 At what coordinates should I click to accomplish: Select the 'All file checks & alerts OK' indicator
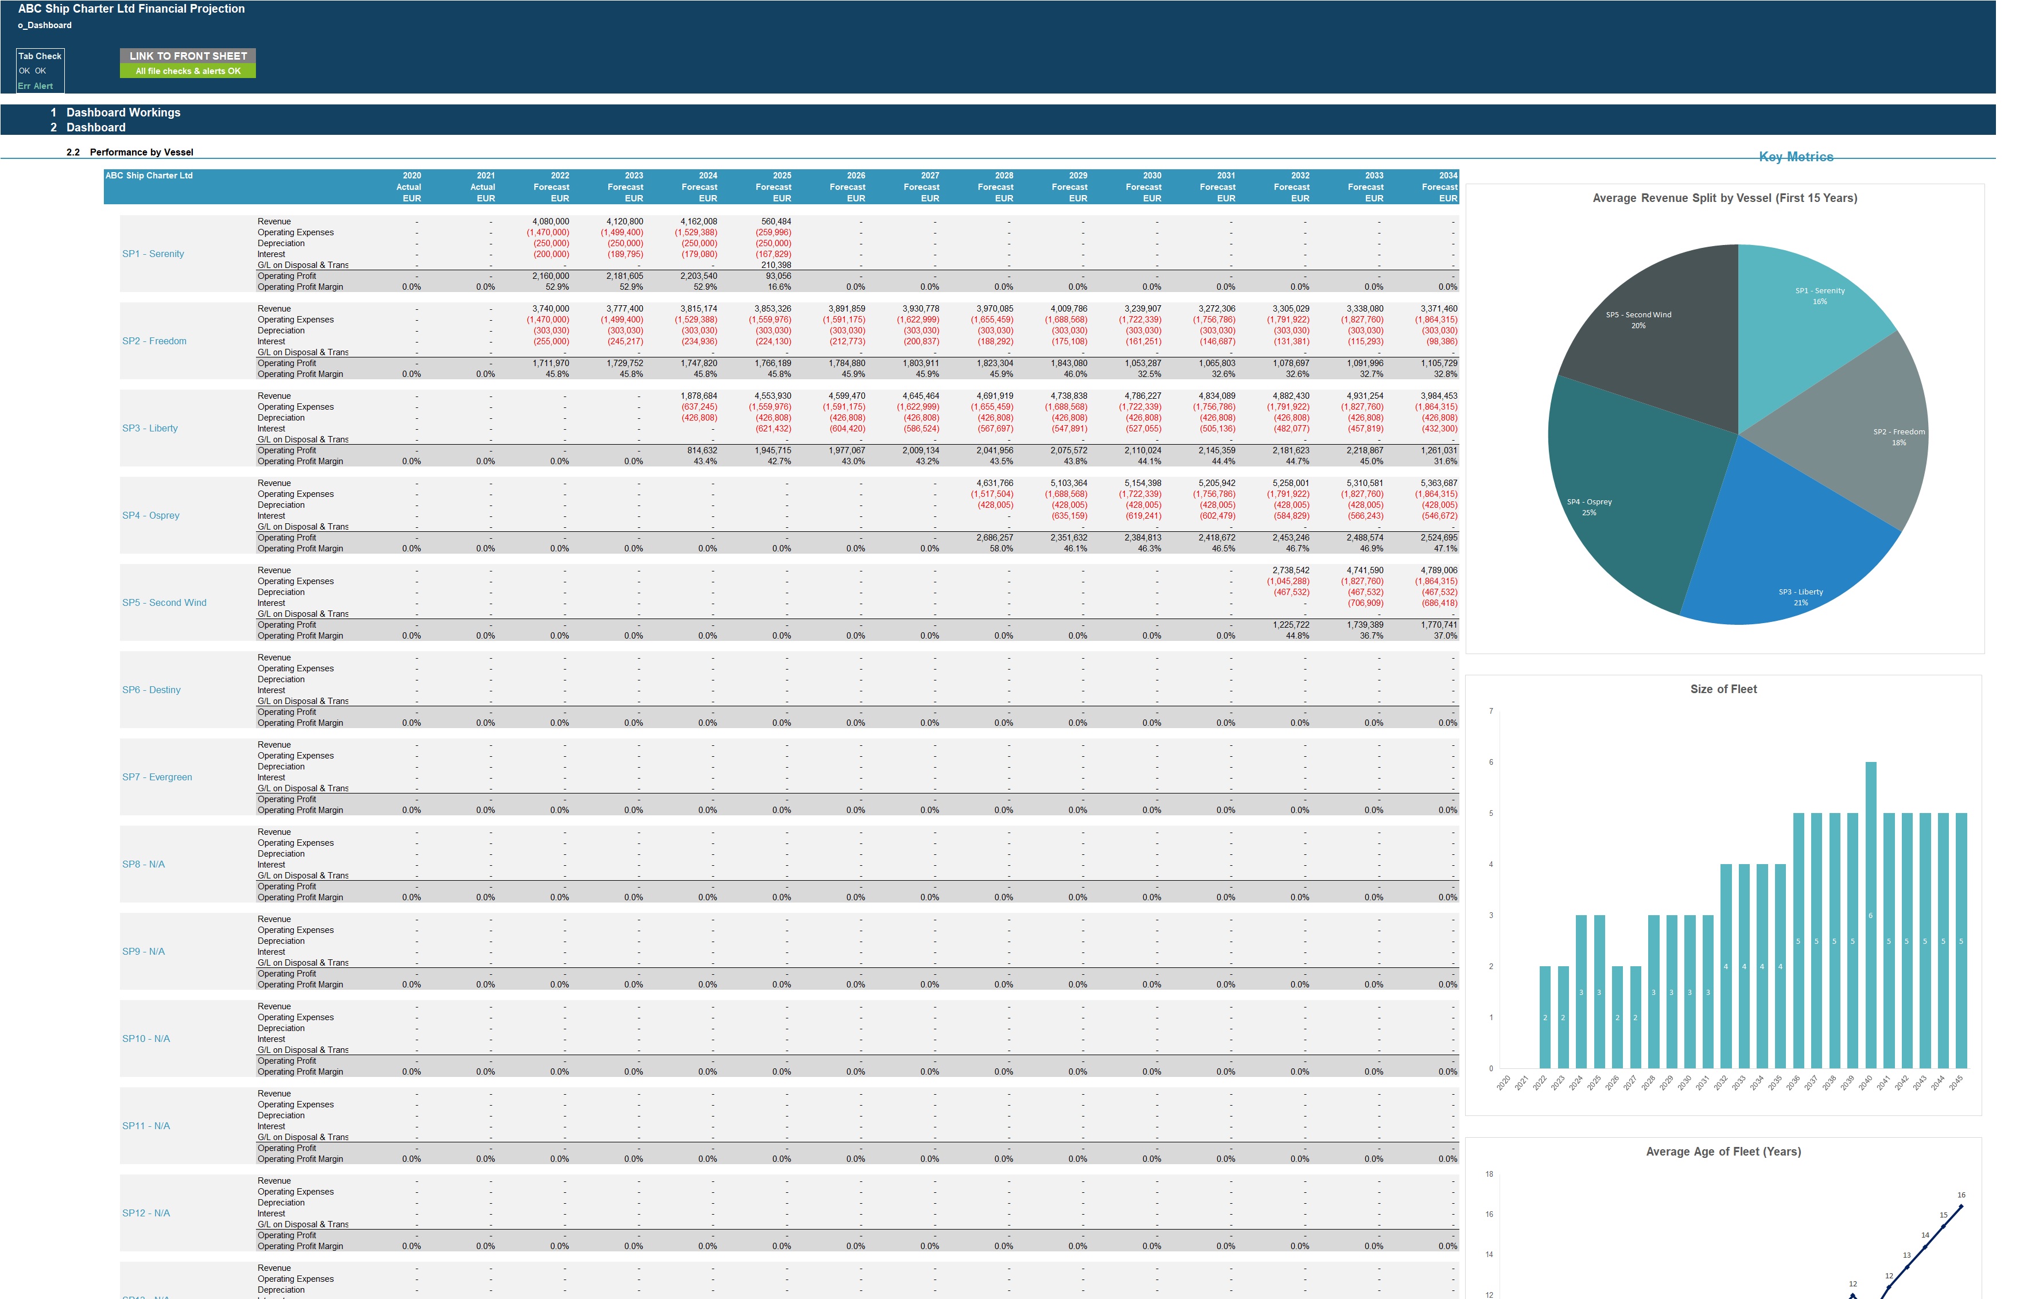(188, 71)
